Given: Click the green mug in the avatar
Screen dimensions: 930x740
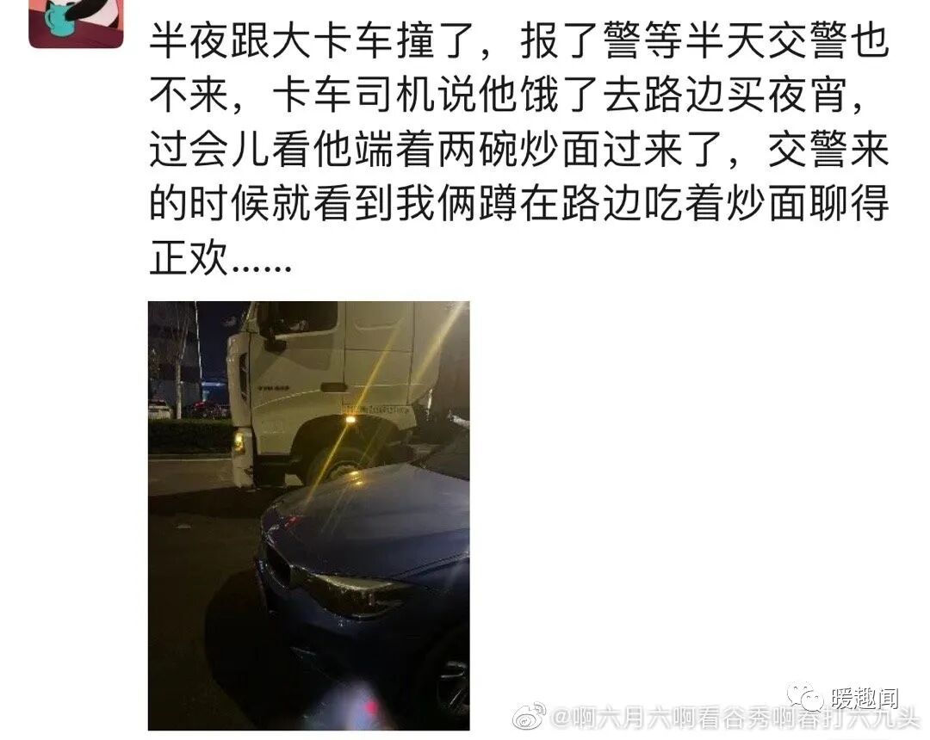Looking at the screenshot, I should 59,18.
